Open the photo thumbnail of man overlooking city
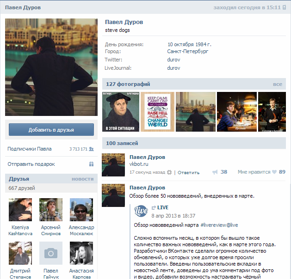The image size is (291, 279). (196, 112)
